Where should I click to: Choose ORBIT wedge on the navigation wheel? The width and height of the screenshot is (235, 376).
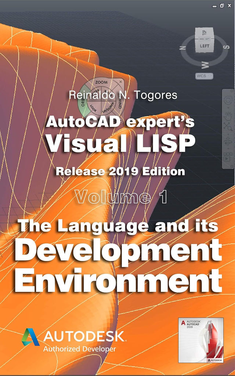pyautogui.click(x=83, y=102)
